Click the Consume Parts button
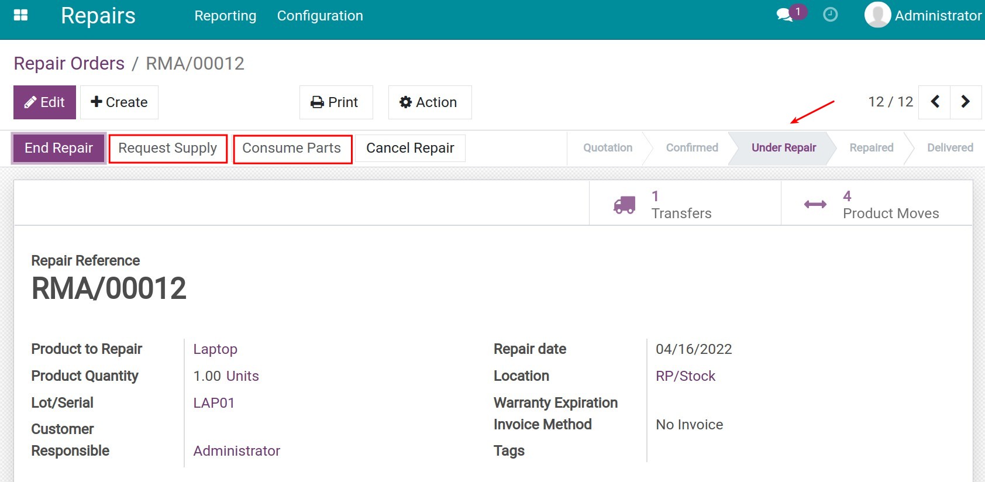The width and height of the screenshot is (985, 482). tap(292, 149)
